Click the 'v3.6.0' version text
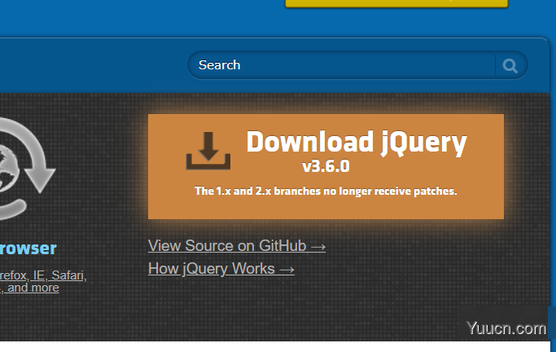Image resolution: width=556 pixels, height=352 pixels. coord(326,166)
